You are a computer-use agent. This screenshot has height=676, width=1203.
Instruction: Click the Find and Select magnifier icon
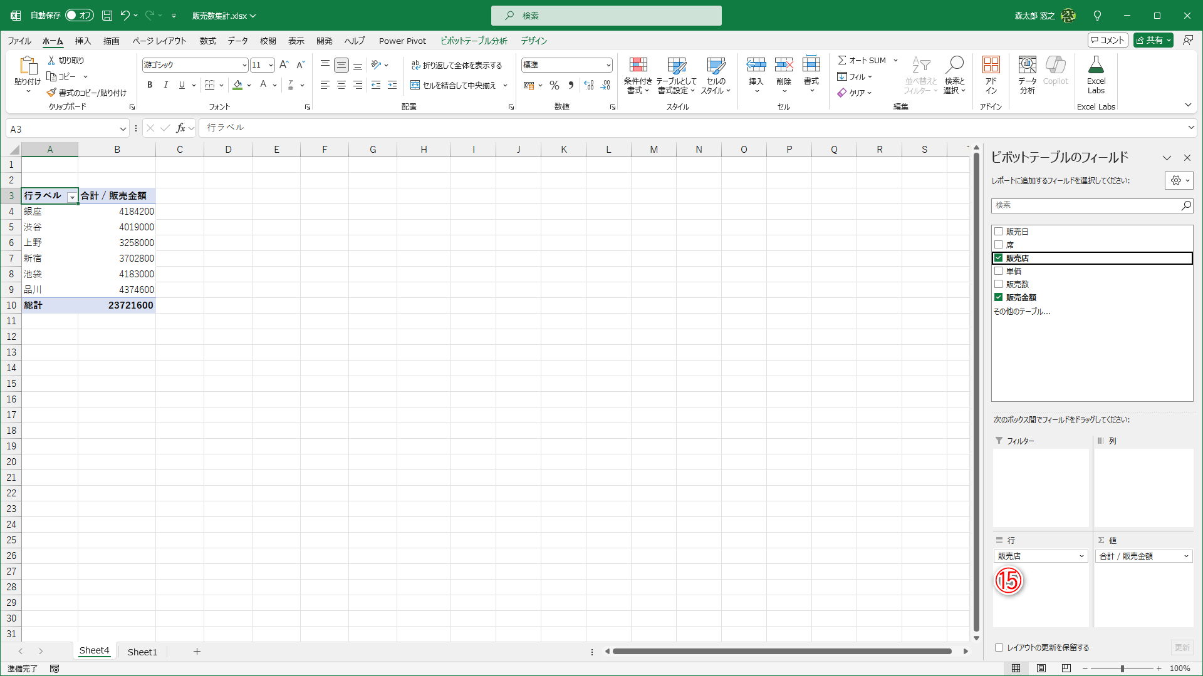click(954, 65)
